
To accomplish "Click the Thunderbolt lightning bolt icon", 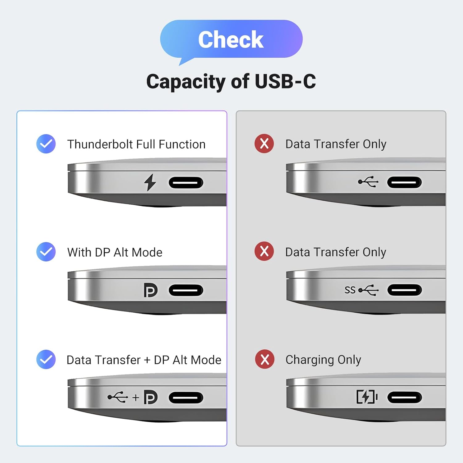I will (x=150, y=182).
